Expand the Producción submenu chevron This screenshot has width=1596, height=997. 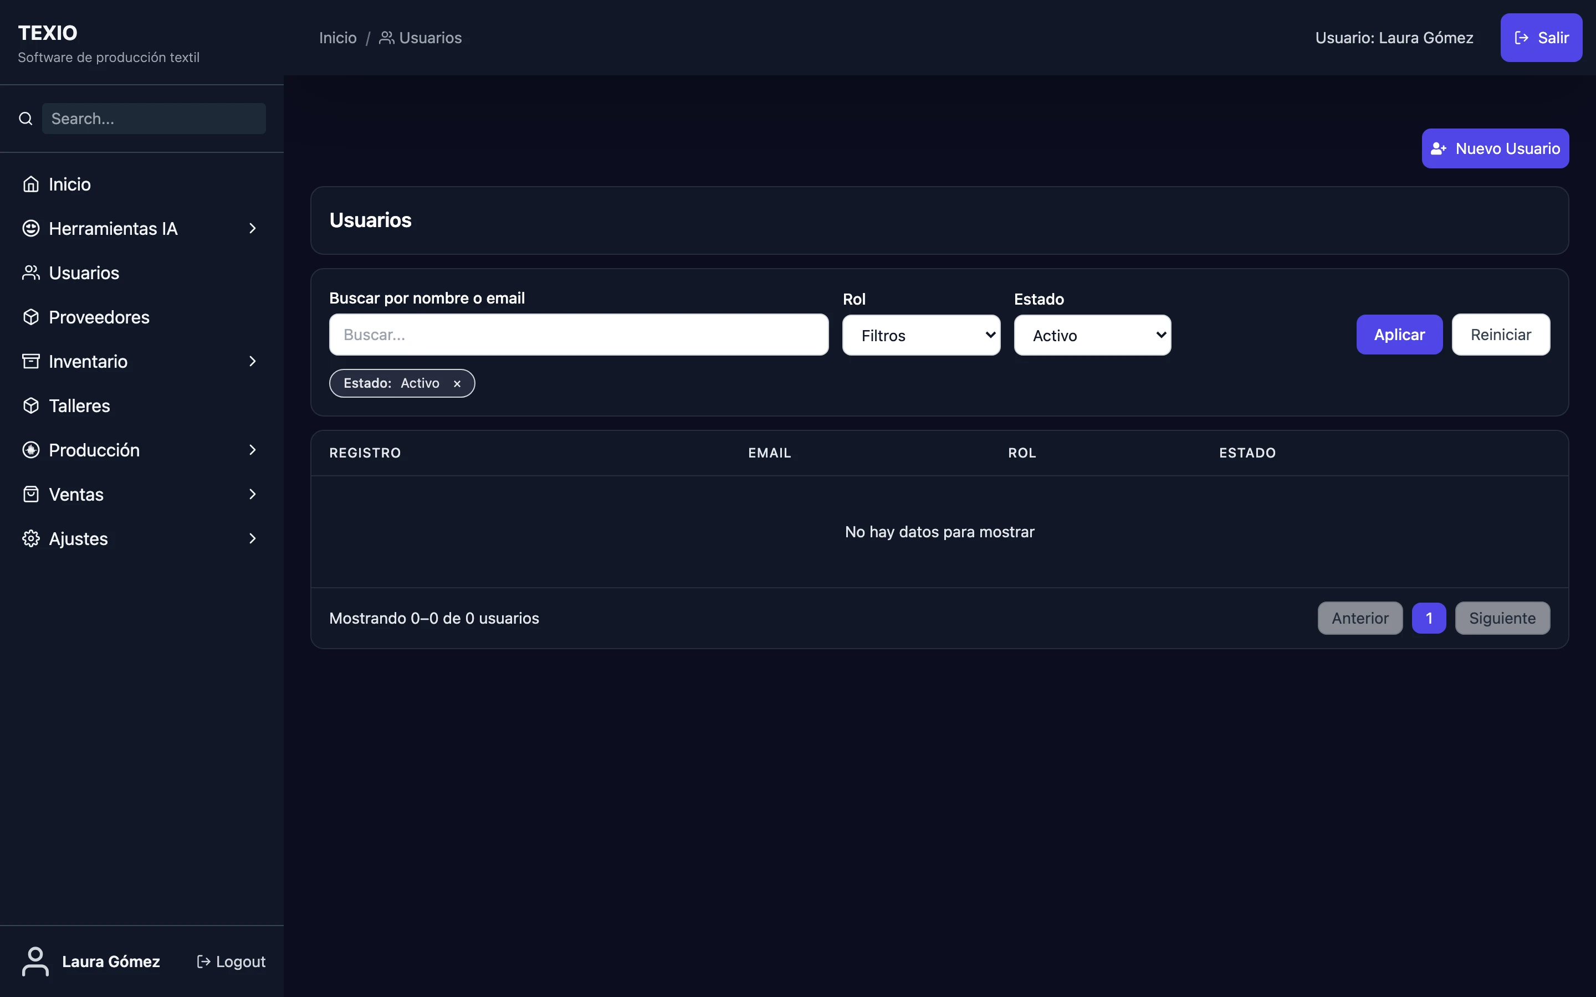[x=253, y=450]
